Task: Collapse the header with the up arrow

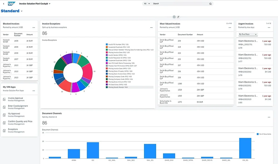Action: coord(174,17)
